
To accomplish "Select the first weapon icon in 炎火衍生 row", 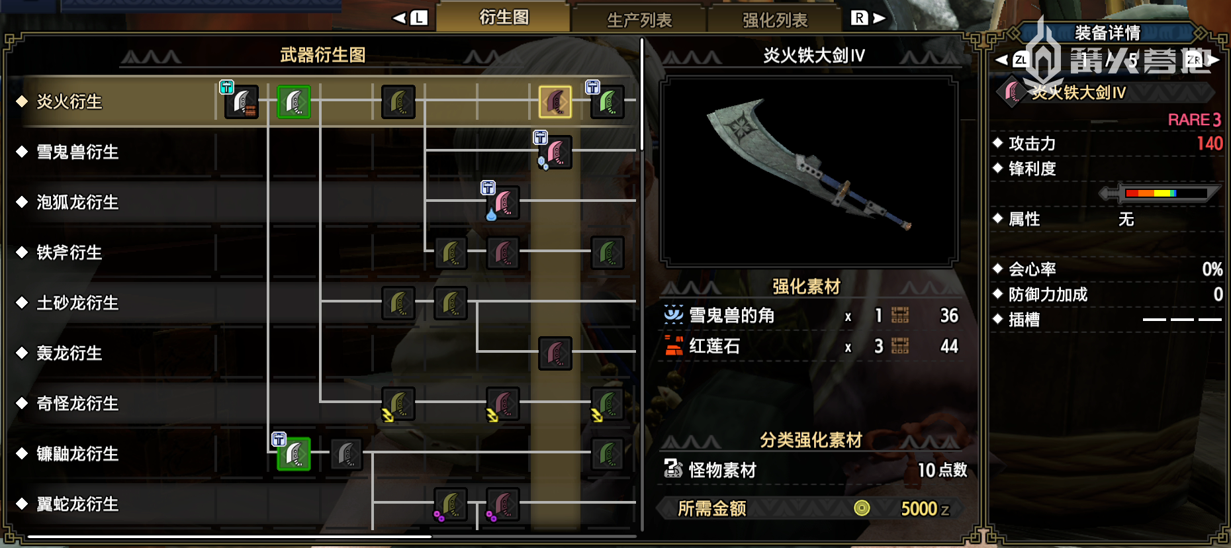I will coord(242,102).
